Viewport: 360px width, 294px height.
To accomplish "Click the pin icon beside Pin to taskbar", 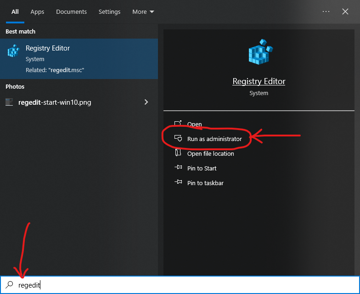I will (x=178, y=182).
